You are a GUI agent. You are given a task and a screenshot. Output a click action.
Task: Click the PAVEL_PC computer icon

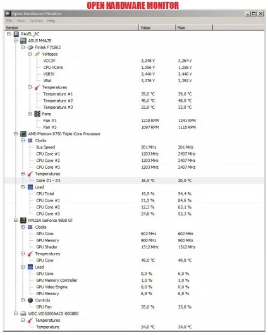[x=16, y=34]
